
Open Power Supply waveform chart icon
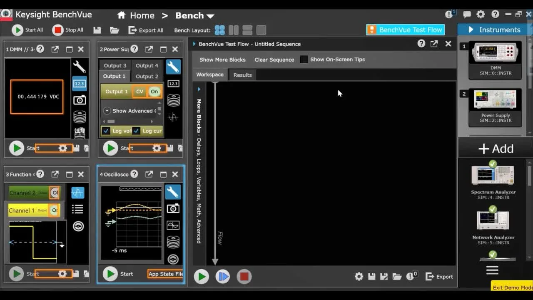(x=173, y=117)
